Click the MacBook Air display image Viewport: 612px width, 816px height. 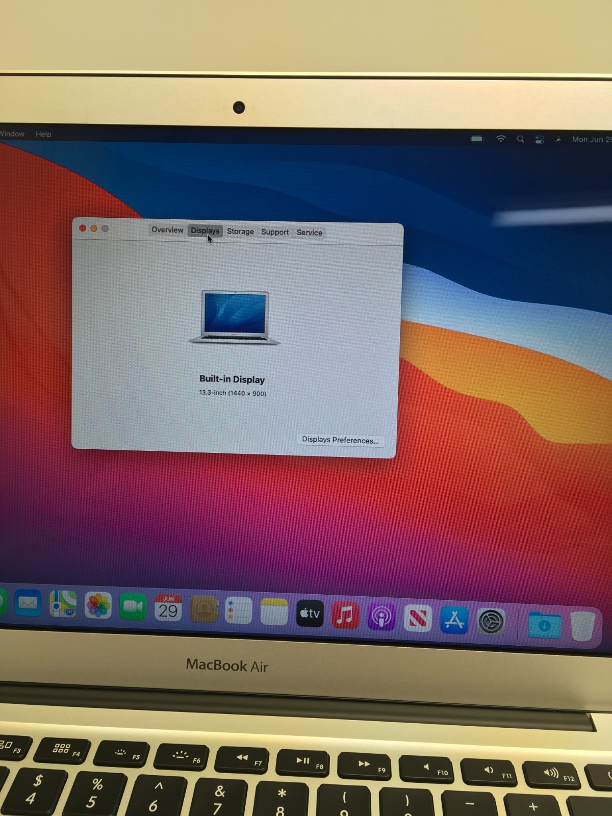point(234,317)
